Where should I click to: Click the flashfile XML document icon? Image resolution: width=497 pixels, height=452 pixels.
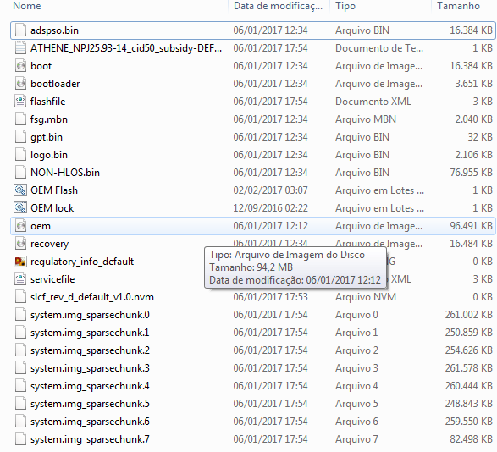tap(20, 102)
